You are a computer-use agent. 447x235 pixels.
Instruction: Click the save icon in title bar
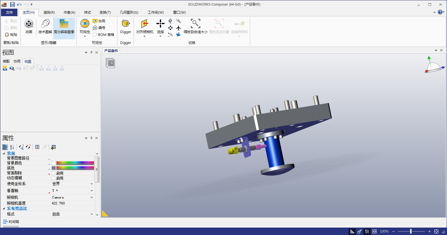pyautogui.click(x=12, y=4)
